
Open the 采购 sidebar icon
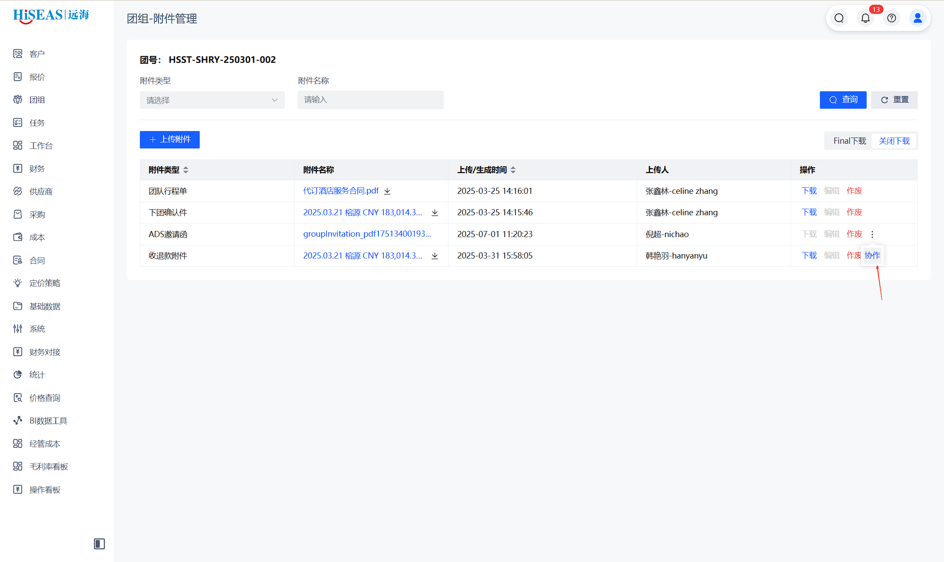coord(17,214)
